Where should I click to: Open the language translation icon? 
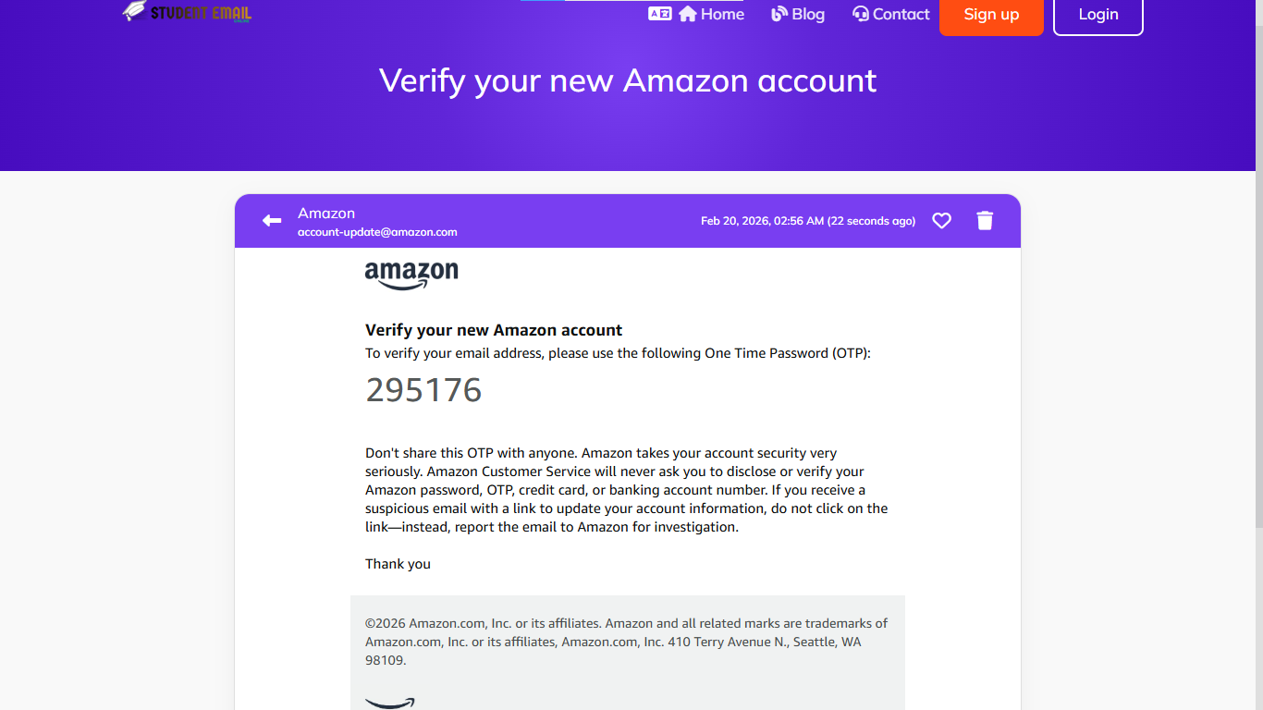pyautogui.click(x=659, y=14)
